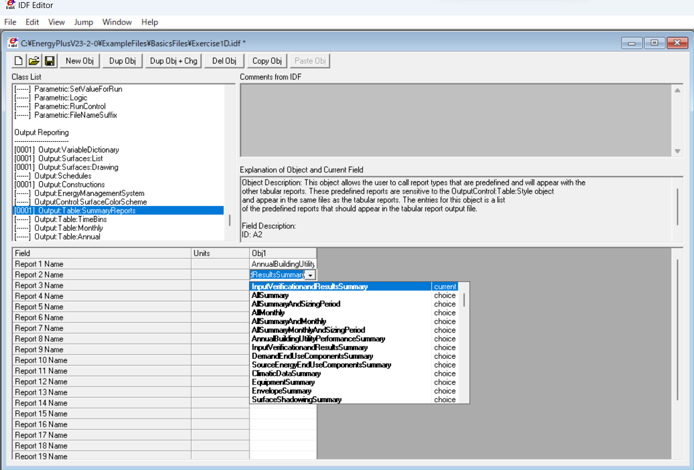The height and width of the screenshot is (470, 694).
Task: Create a new file using the blank page icon
Action: tap(18, 60)
